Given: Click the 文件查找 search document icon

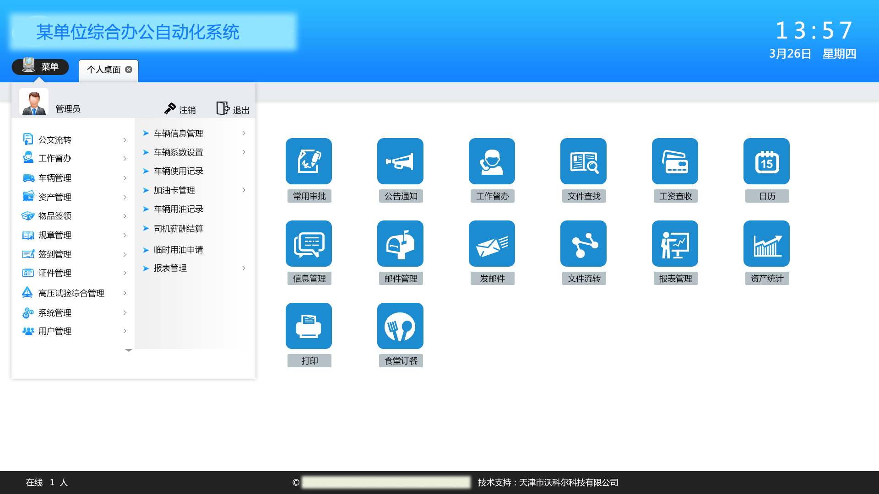Looking at the screenshot, I should 583,161.
